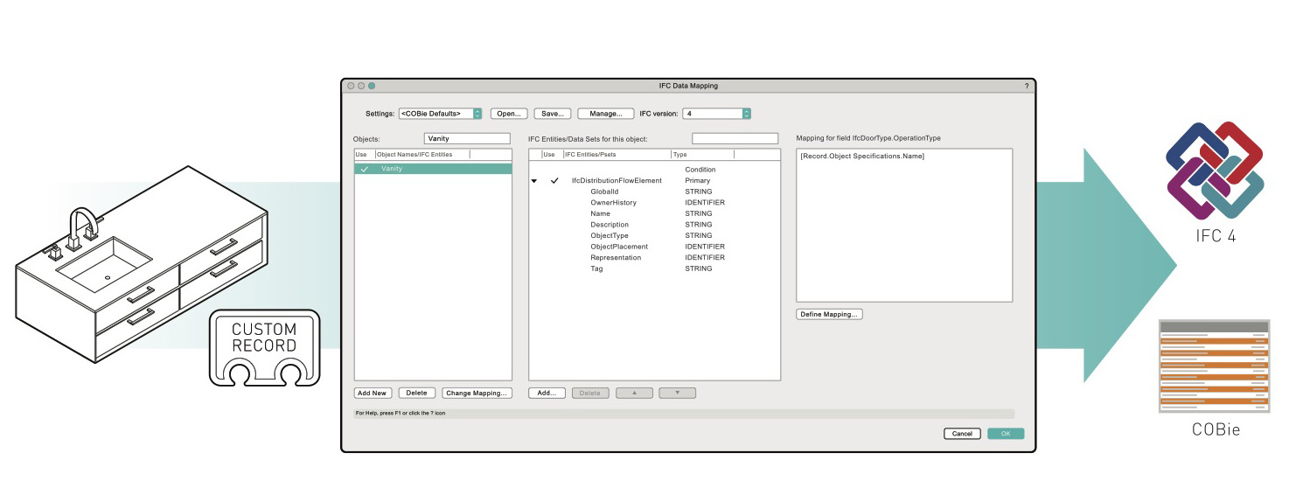Open the Settings COBie Defaults dropdown
The width and height of the screenshot is (1289, 481).
tap(441, 114)
